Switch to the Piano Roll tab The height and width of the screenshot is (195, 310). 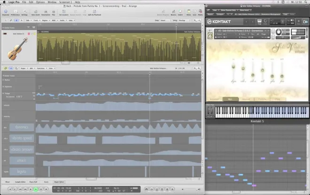point(33,182)
